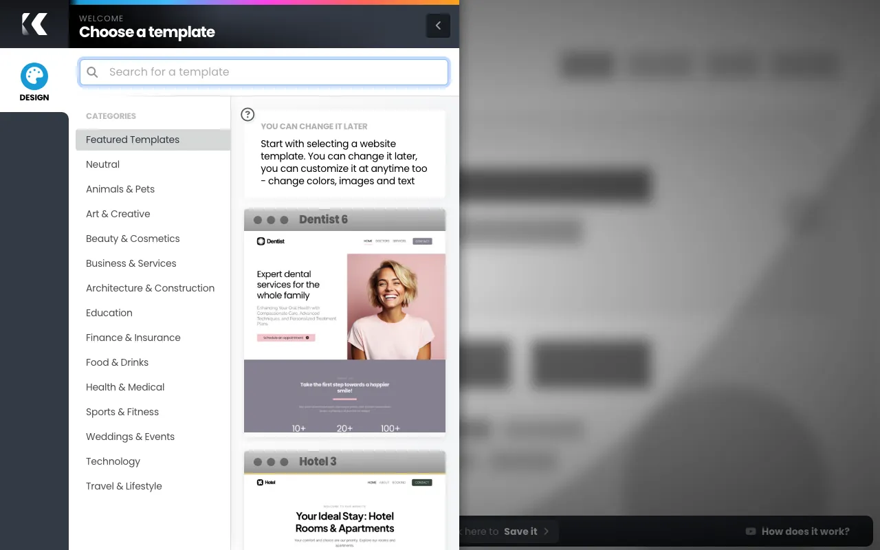Viewport: 880px width, 550px height.
Task: Click the video icon beside How does it work
Action: pos(751,531)
